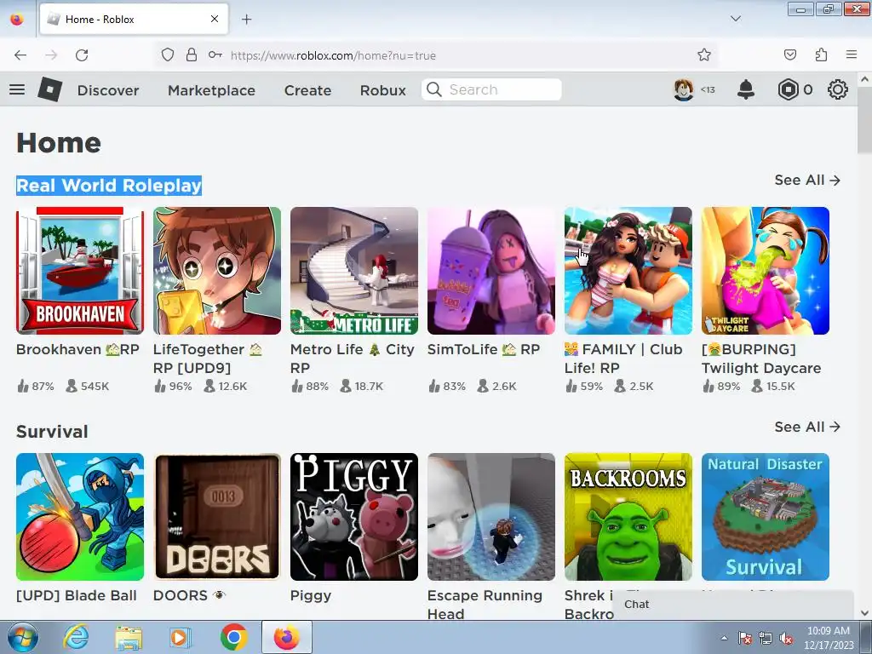This screenshot has width=872, height=654.
Task: Open the Marketplace menu item
Action: pyautogui.click(x=211, y=90)
